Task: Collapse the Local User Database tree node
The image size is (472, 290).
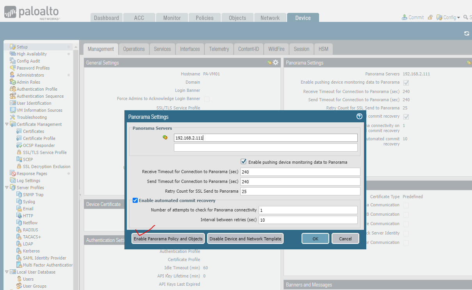Action: pos(7,272)
